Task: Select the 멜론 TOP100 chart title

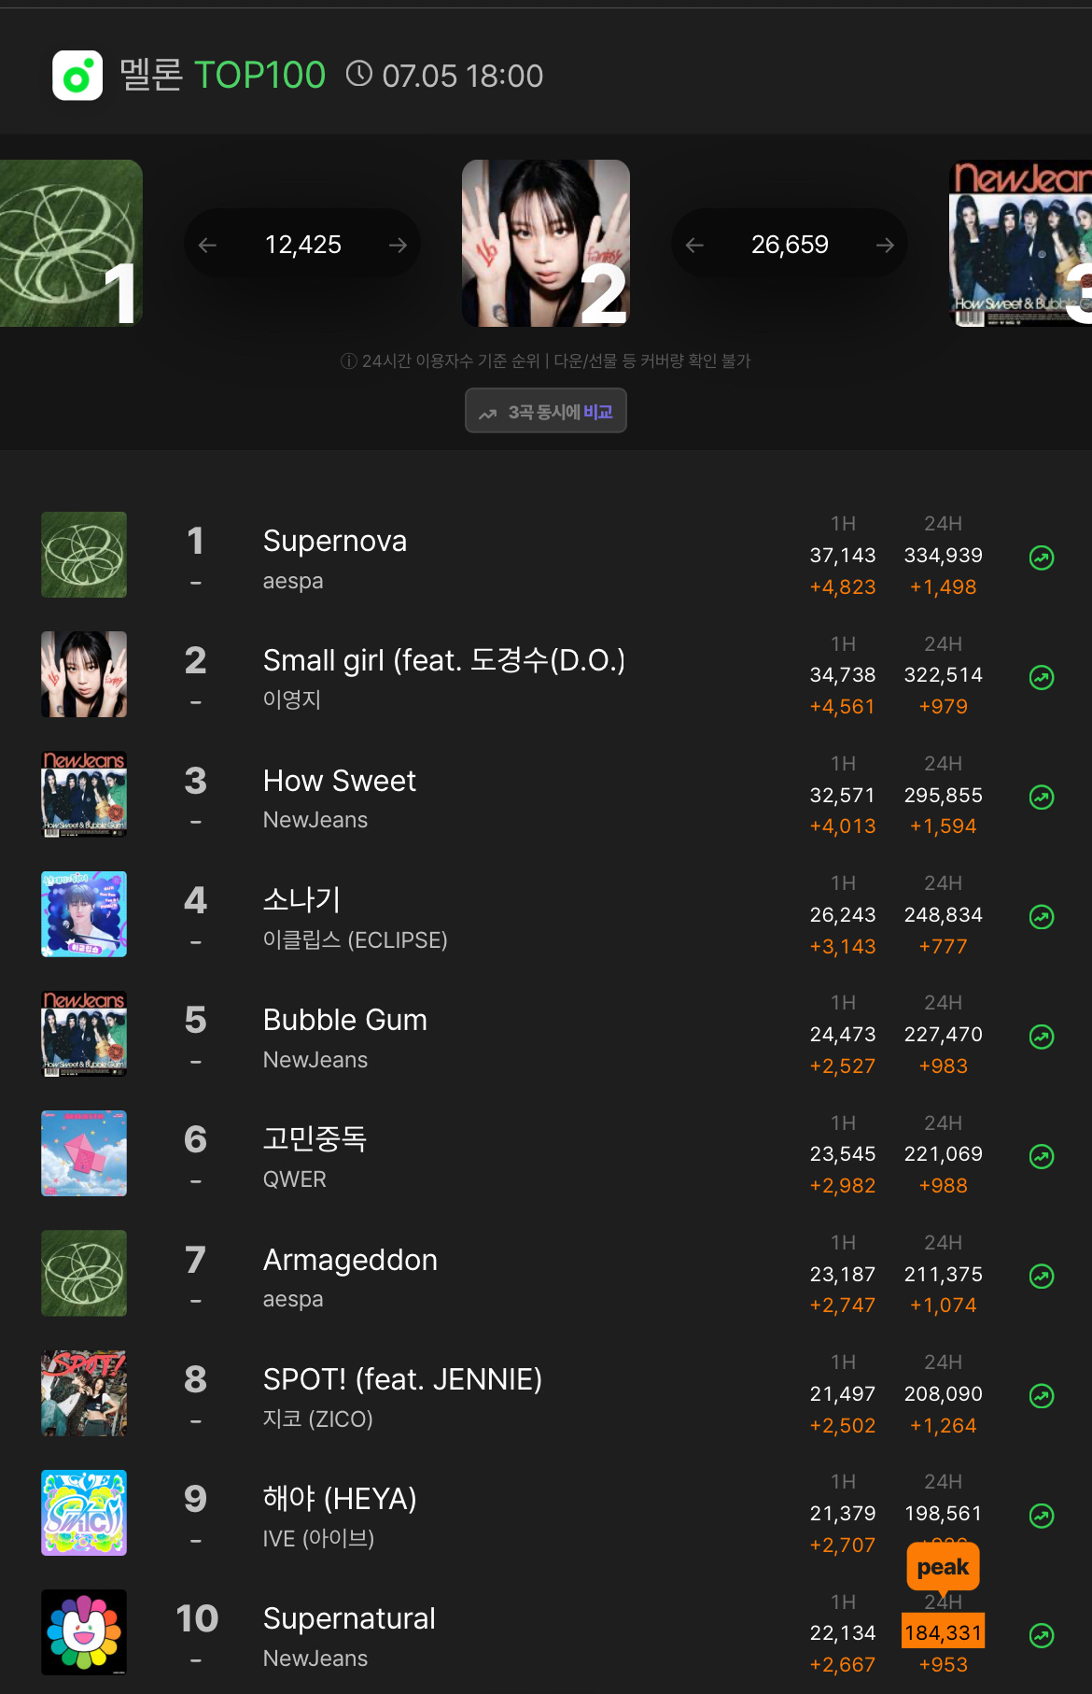Action: 222,75
